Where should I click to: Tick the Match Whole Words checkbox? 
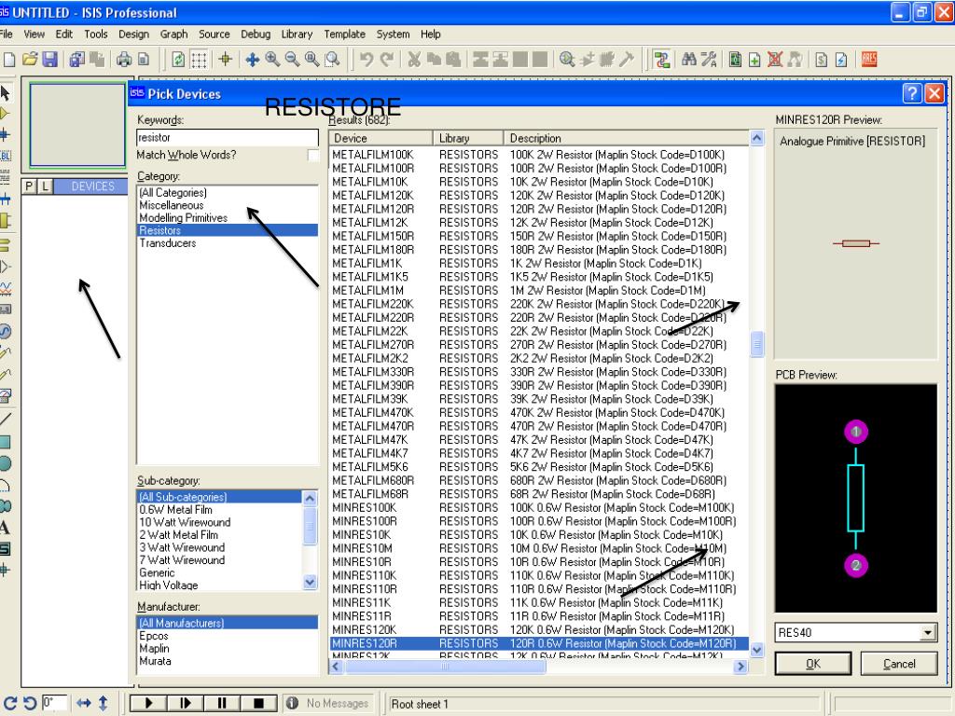[313, 156]
